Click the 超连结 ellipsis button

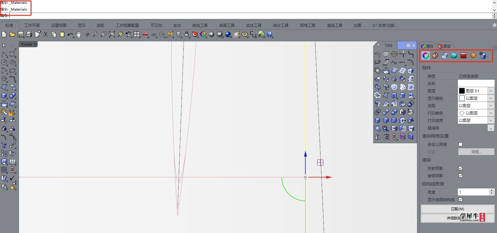tap(491, 128)
